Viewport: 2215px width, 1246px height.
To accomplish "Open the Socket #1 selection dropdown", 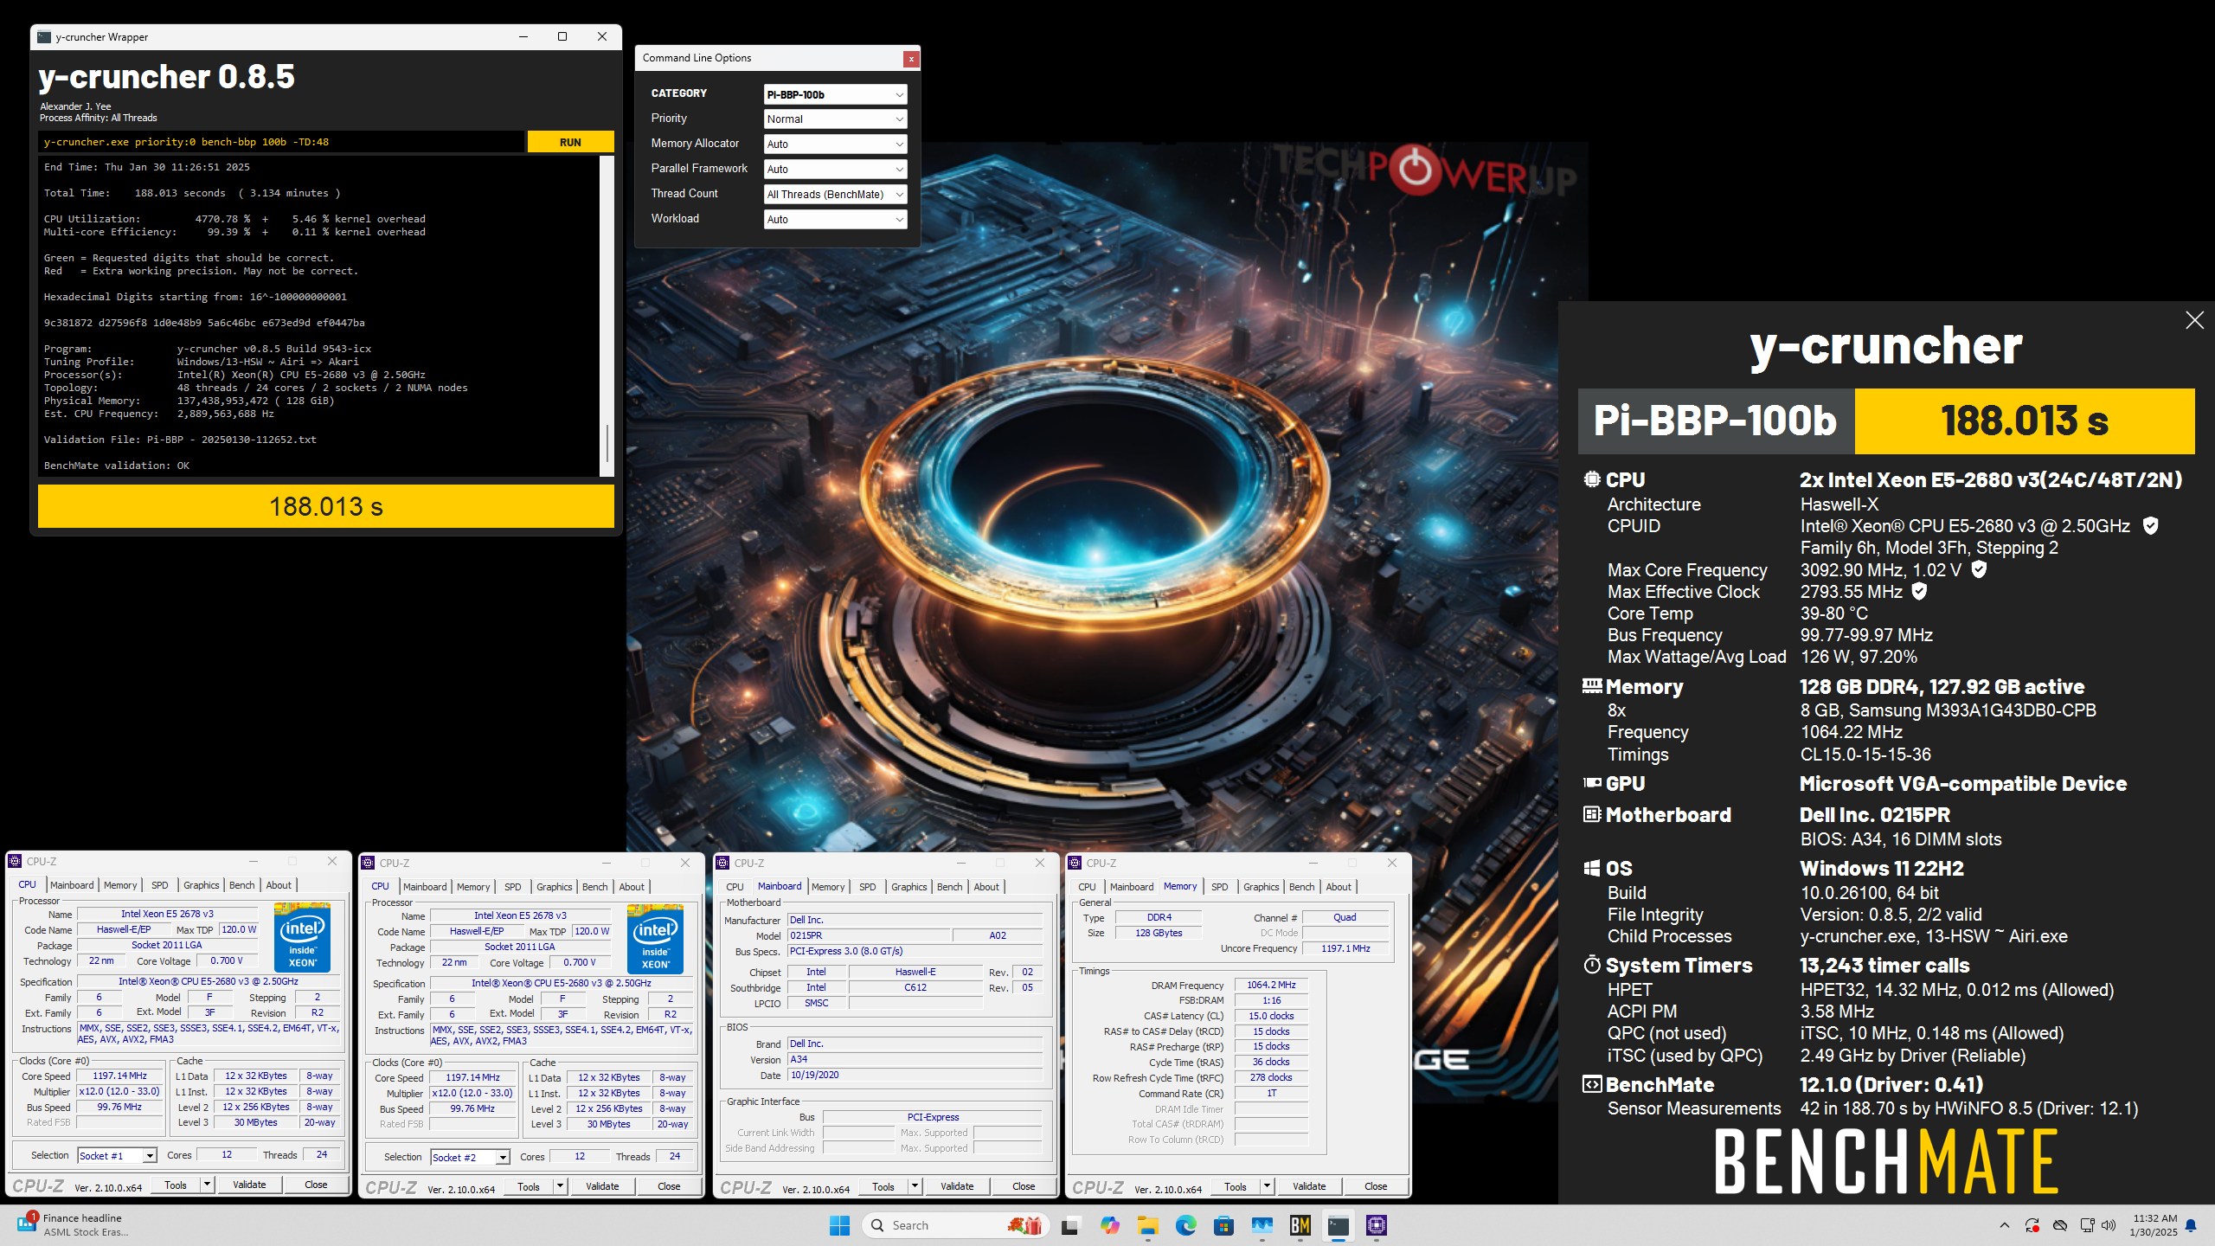I will [x=117, y=1156].
